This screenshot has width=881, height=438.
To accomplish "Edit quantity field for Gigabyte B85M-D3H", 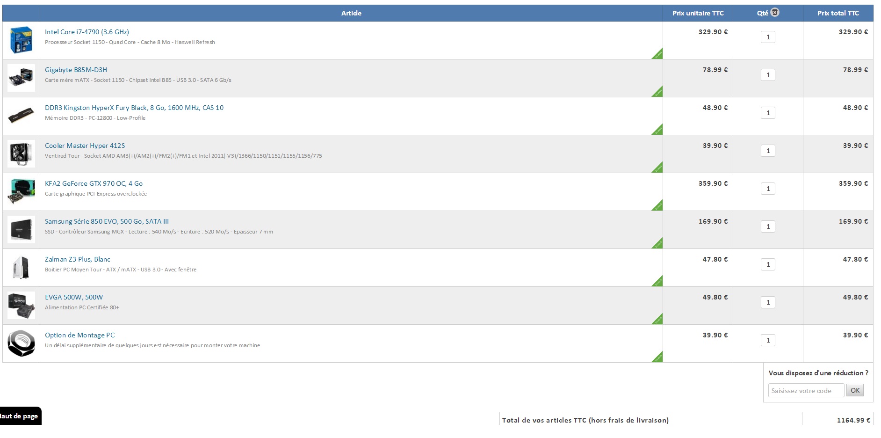I will coord(768,75).
